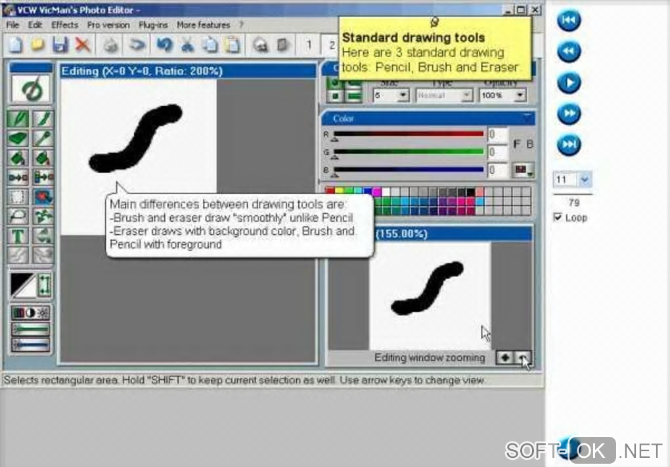The width and height of the screenshot is (670, 467).
Task: Select the Eraser tool in toolbox
Action: (x=18, y=138)
